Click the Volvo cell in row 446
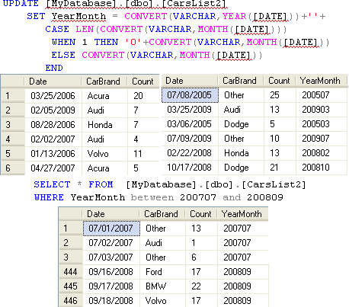Viewport: 349px width, 307px height. pos(163,301)
